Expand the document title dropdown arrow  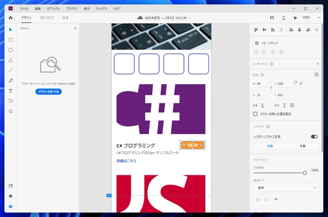190,18
